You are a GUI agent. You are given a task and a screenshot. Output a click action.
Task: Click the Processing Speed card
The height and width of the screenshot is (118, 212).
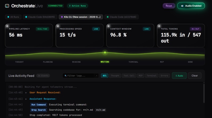click(x=79, y=35)
